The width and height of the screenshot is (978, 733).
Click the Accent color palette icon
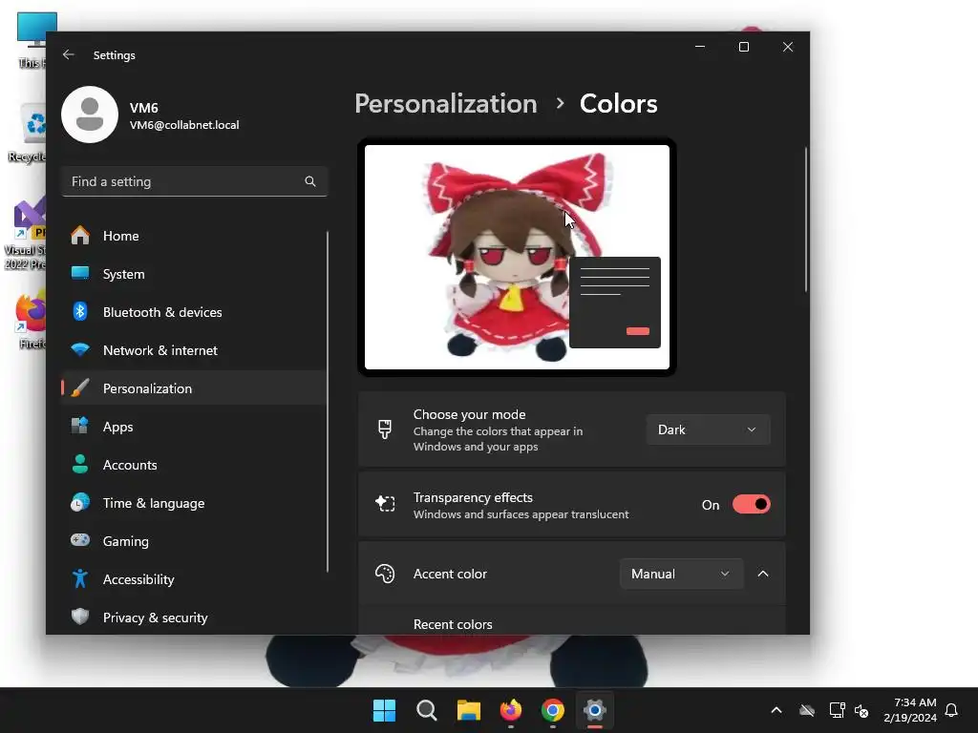385,574
